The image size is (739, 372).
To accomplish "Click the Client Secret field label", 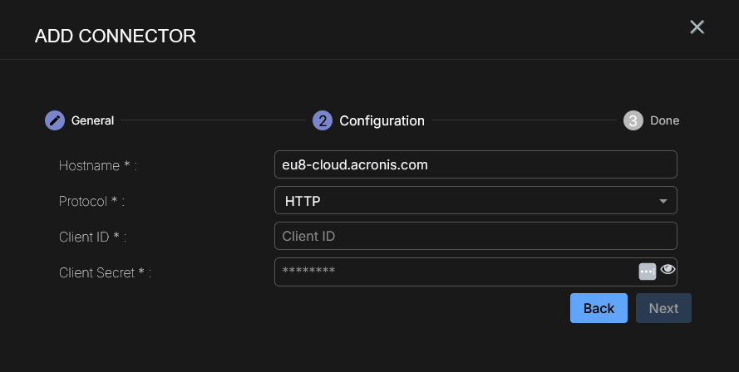I will point(105,272).
